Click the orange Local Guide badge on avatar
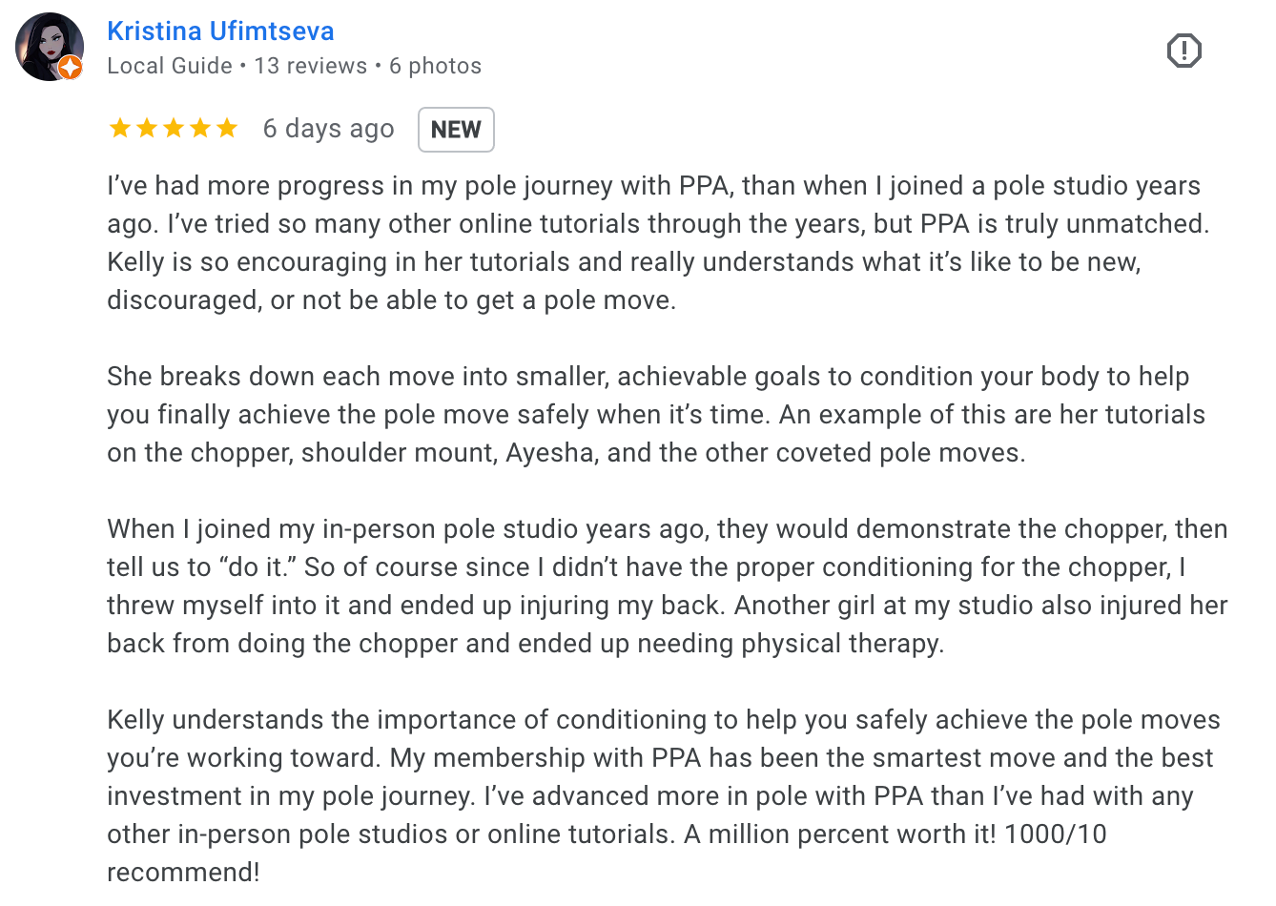Screen dimensions: 1276x906 [x=71, y=68]
